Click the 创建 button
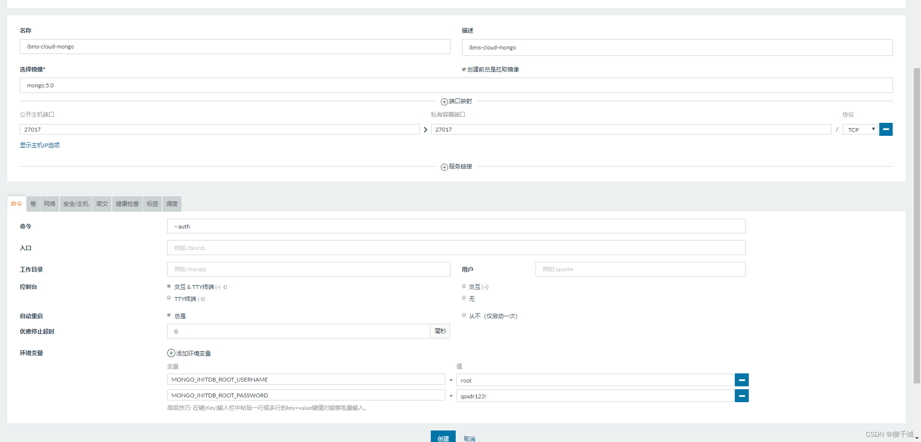The width and height of the screenshot is (921, 442). (443, 437)
